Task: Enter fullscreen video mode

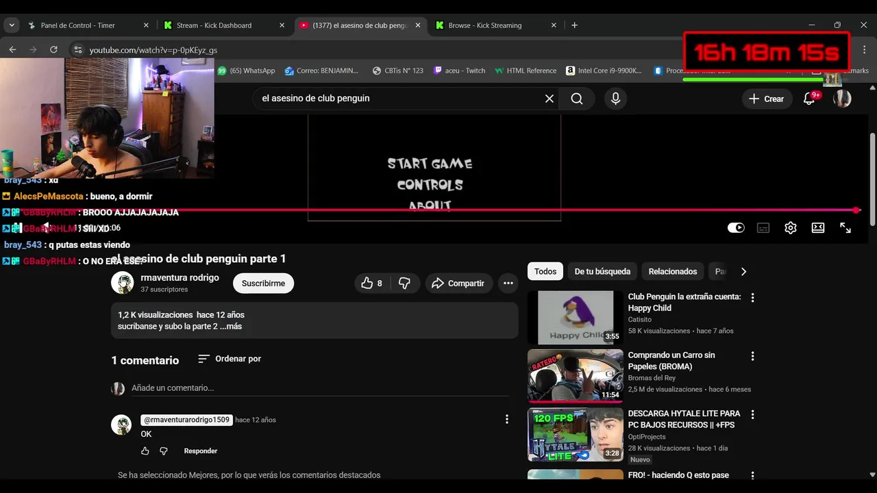Action: (845, 228)
